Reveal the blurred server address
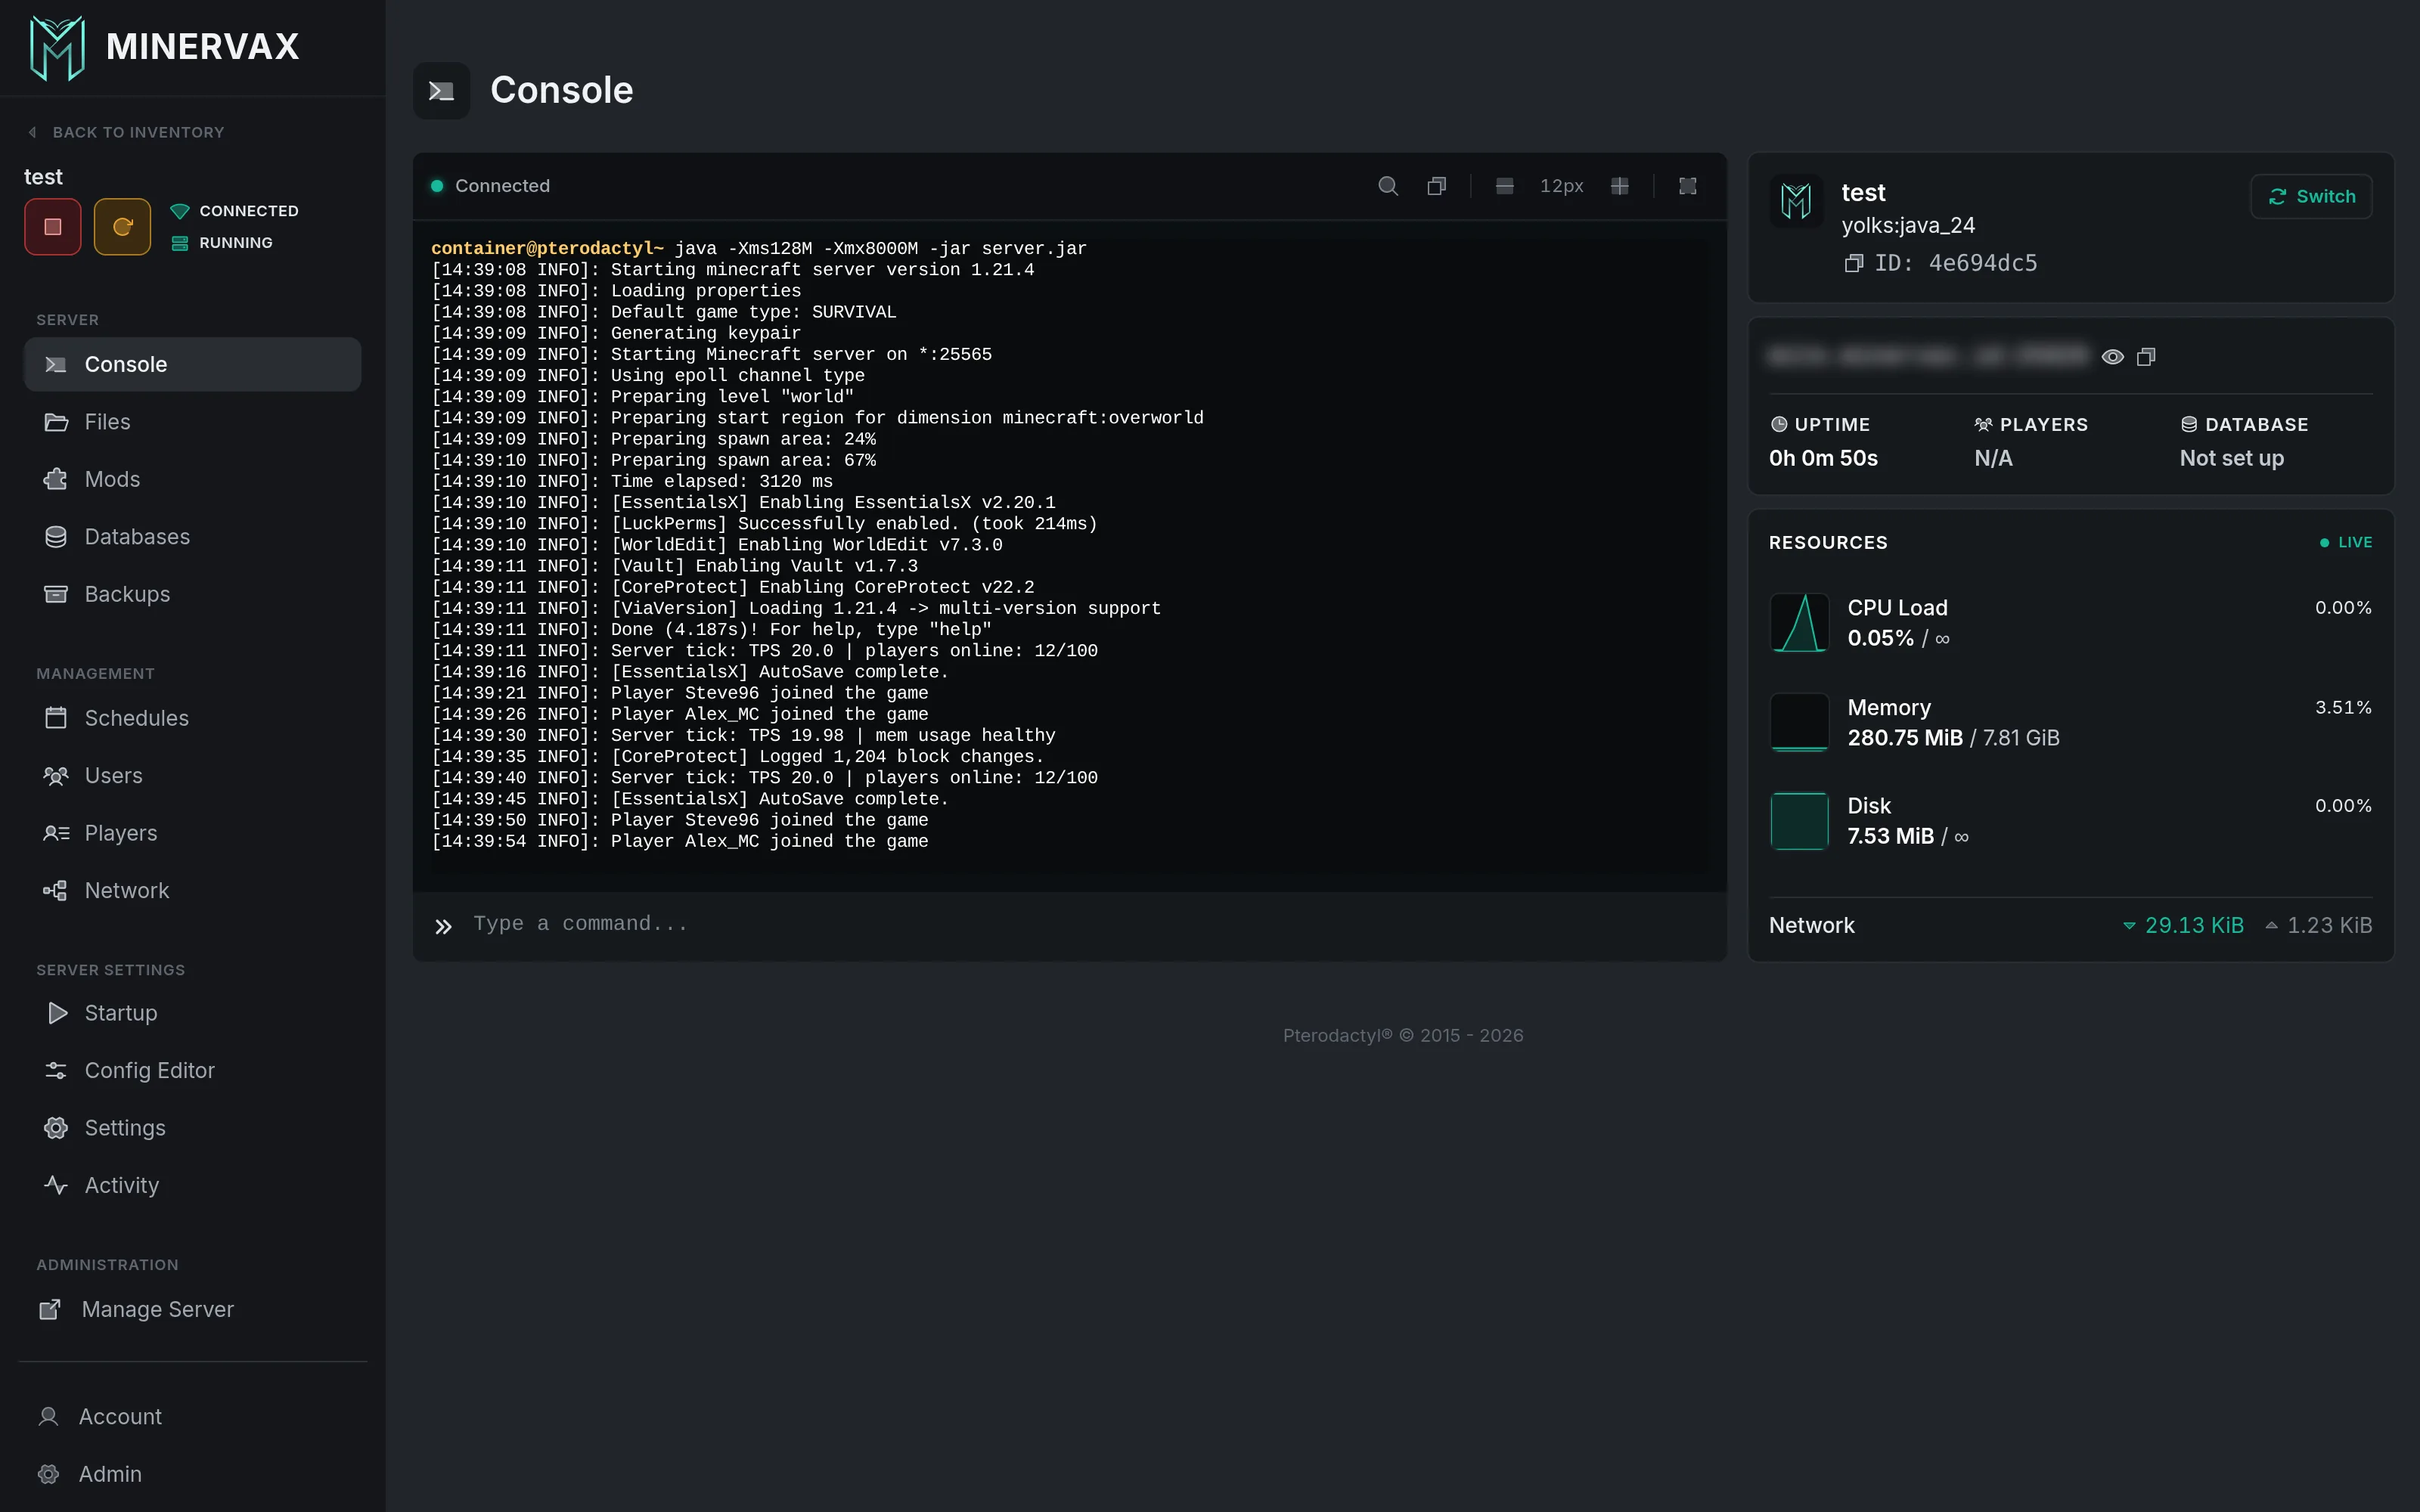 (2112, 357)
